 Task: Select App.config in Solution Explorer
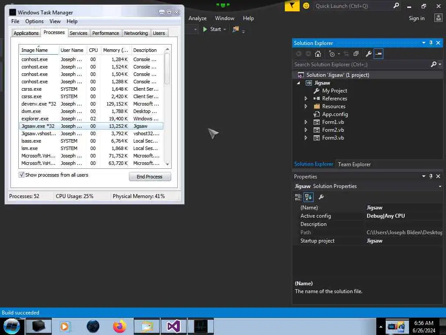point(335,114)
